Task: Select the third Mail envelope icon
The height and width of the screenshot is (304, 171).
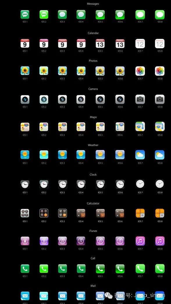Action: (x=62, y=296)
